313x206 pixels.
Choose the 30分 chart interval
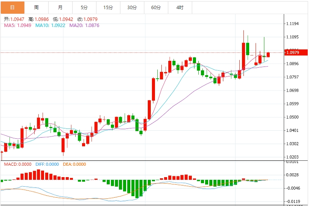pos(132,8)
